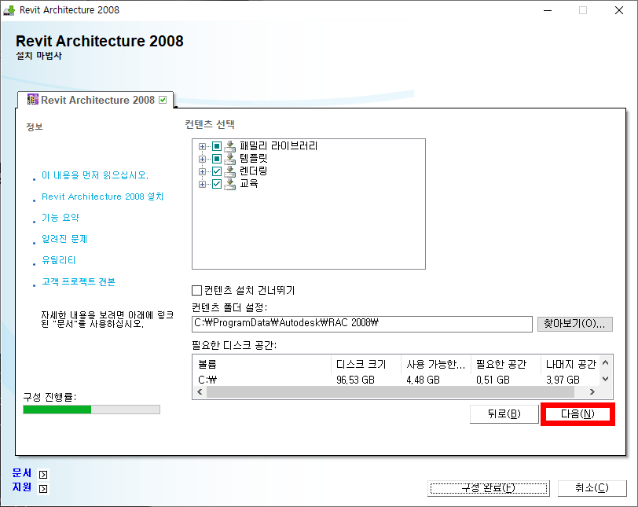
Task: Click the 구성 진행률 progress bar
Action: (x=92, y=410)
